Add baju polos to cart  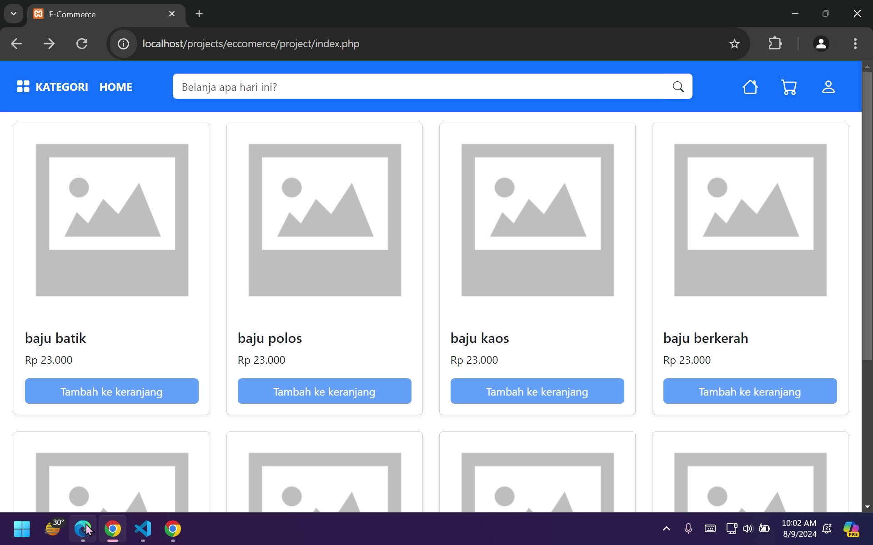pos(325,391)
